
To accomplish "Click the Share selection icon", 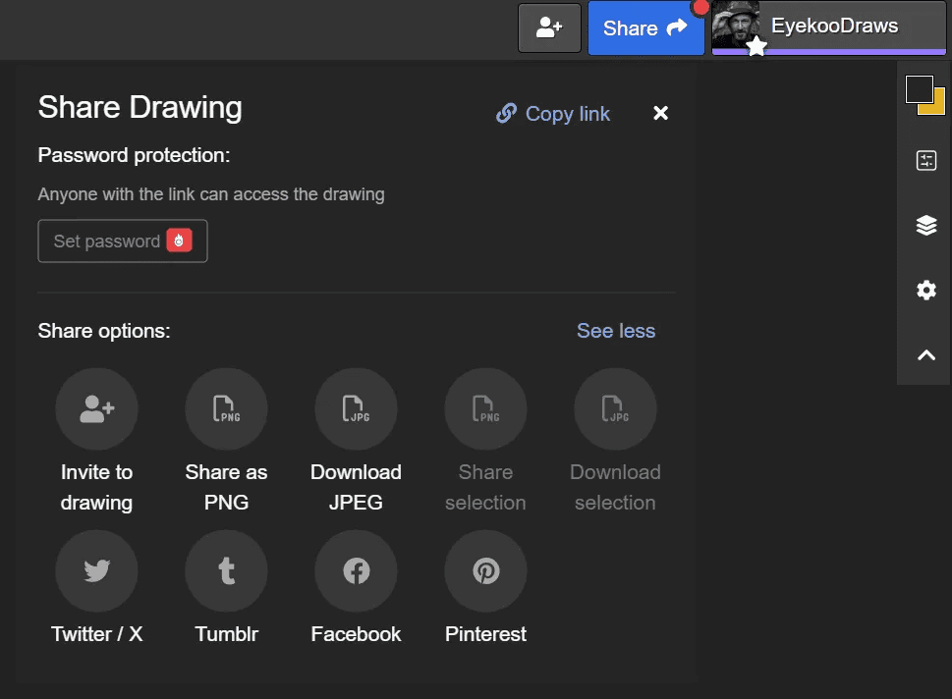I will (x=485, y=409).
